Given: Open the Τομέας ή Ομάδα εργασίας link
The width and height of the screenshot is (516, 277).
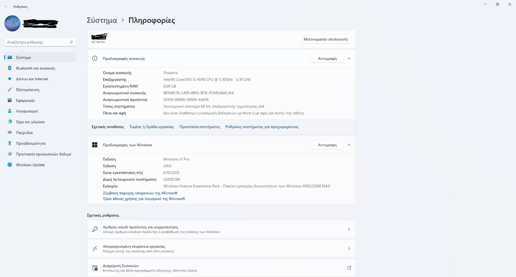Looking at the screenshot, I should tap(152, 127).
